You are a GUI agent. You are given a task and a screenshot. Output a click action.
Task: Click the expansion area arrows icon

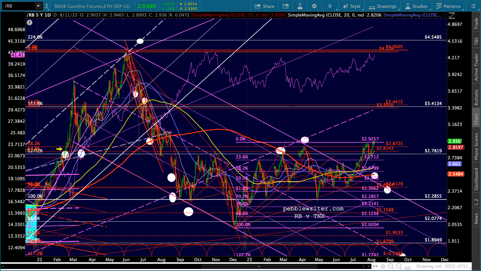(375, 266)
